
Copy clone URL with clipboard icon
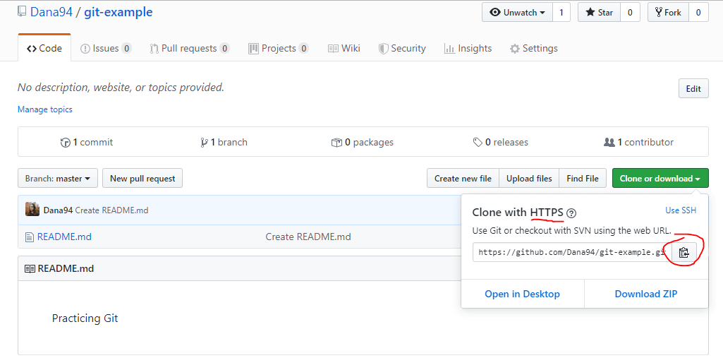tap(683, 252)
